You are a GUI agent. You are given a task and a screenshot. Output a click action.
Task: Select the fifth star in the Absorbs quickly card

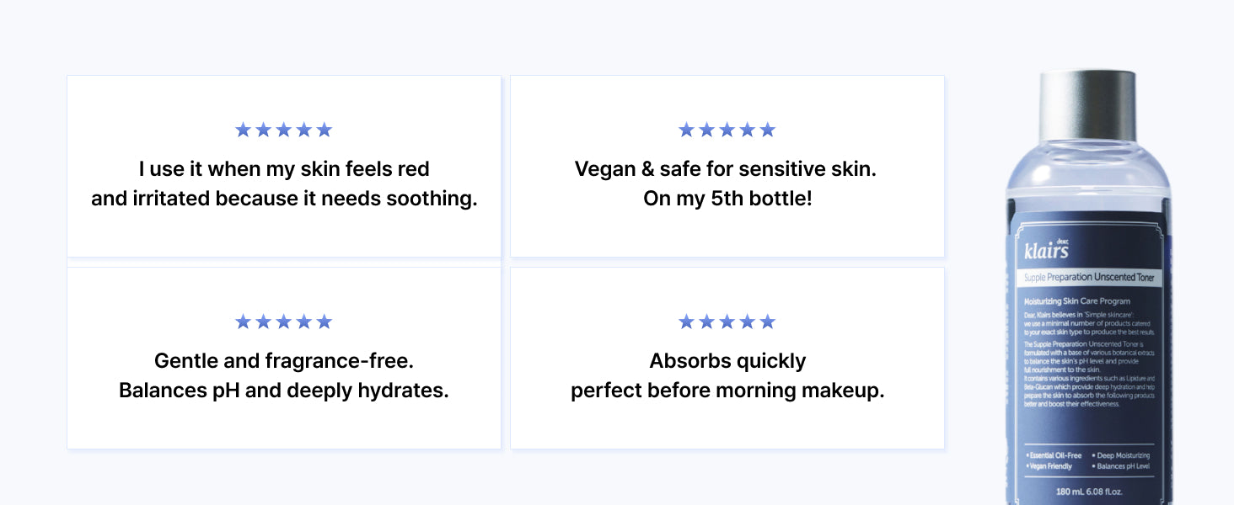[x=767, y=322]
